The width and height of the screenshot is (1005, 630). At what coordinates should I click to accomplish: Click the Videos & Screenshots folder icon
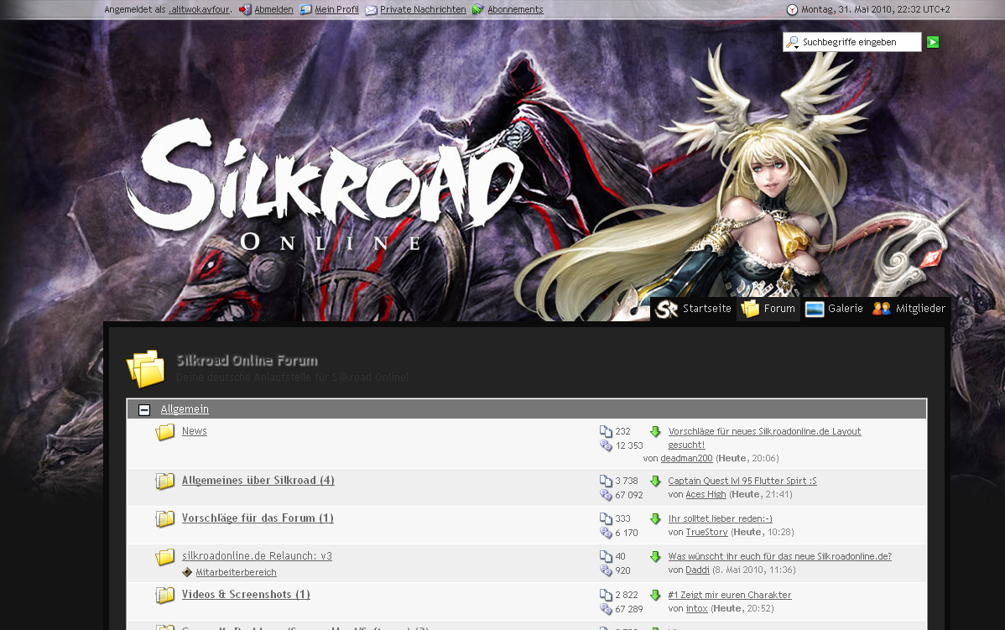(165, 596)
